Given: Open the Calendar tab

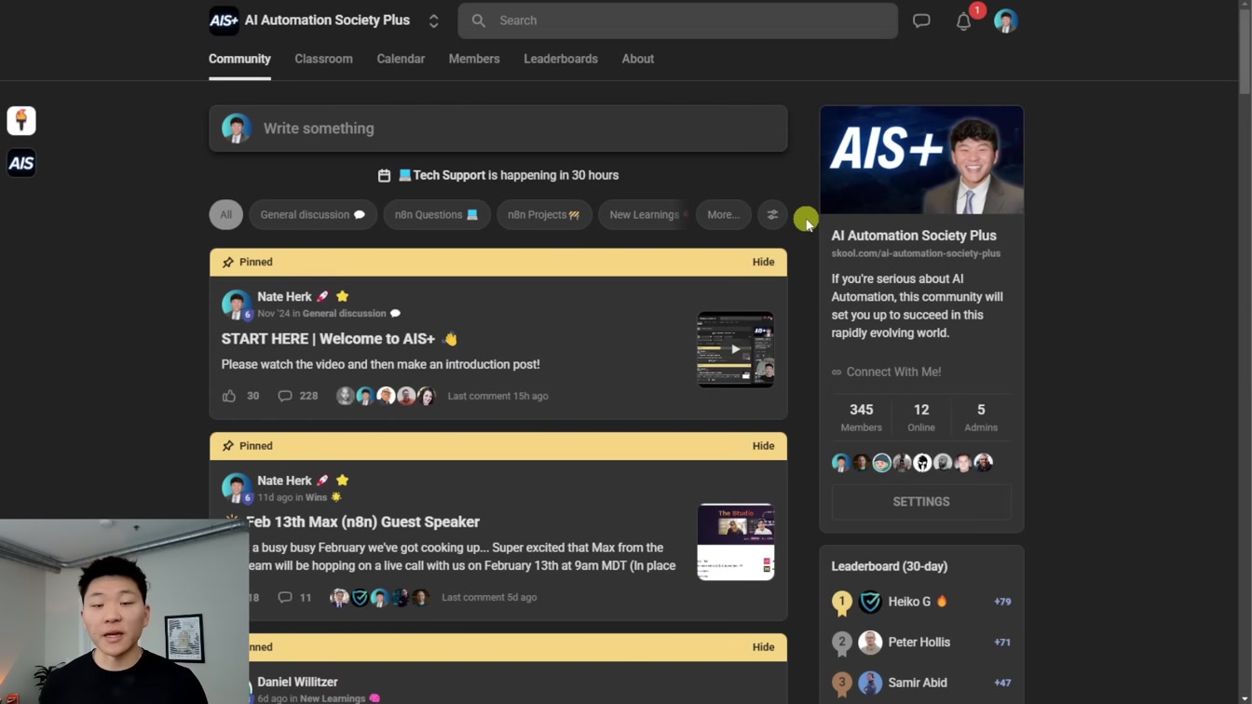Looking at the screenshot, I should pos(401,59).
